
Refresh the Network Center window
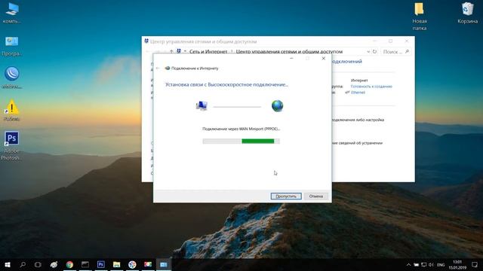(x=374, y=52)
